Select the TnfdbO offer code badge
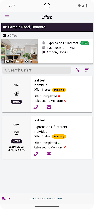This screenshot has height=209, width=94. [x=16, y=102]
